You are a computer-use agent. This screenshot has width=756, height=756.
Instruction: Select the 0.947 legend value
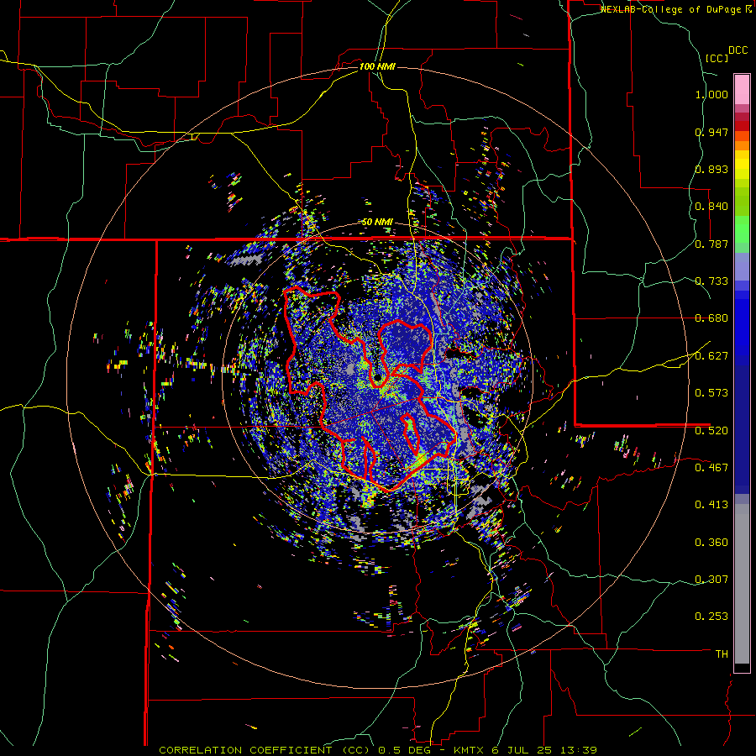pos(711,132)
